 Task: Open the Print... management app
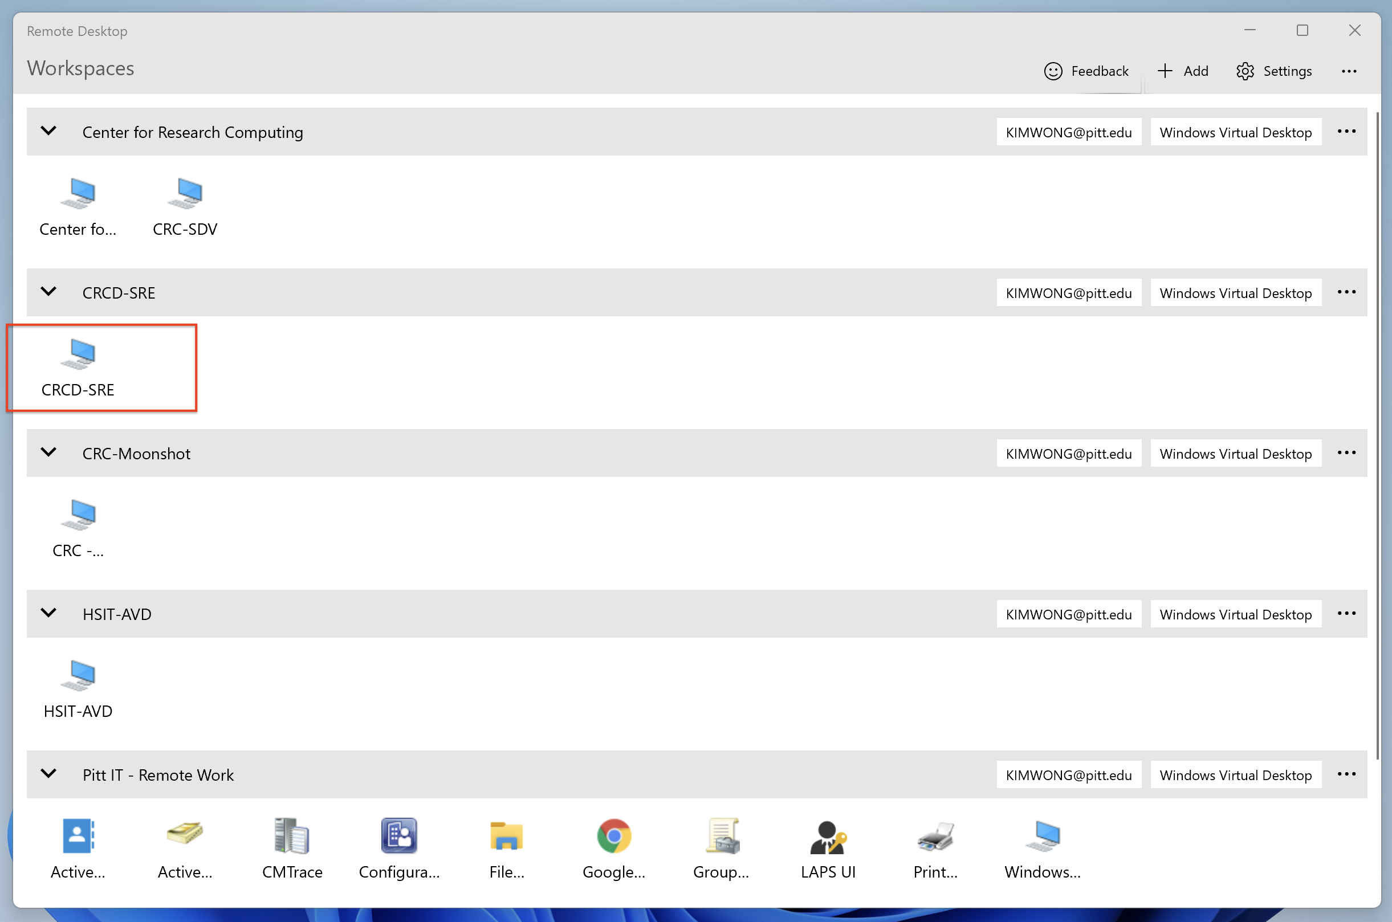tap(935, 850)
